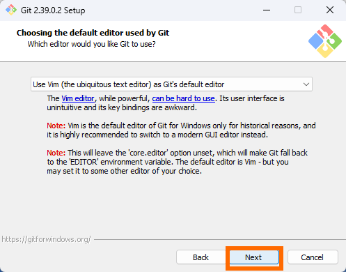Click the red Note about core.editor option
The width and height of the screenshot is (346, 272).
pyautogui.click(x=56, y=153)
